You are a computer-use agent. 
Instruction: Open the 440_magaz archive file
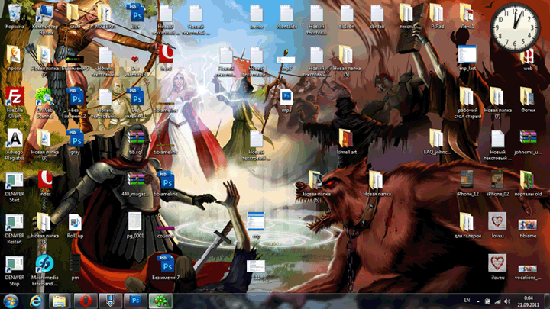click(x=136, y=180)
